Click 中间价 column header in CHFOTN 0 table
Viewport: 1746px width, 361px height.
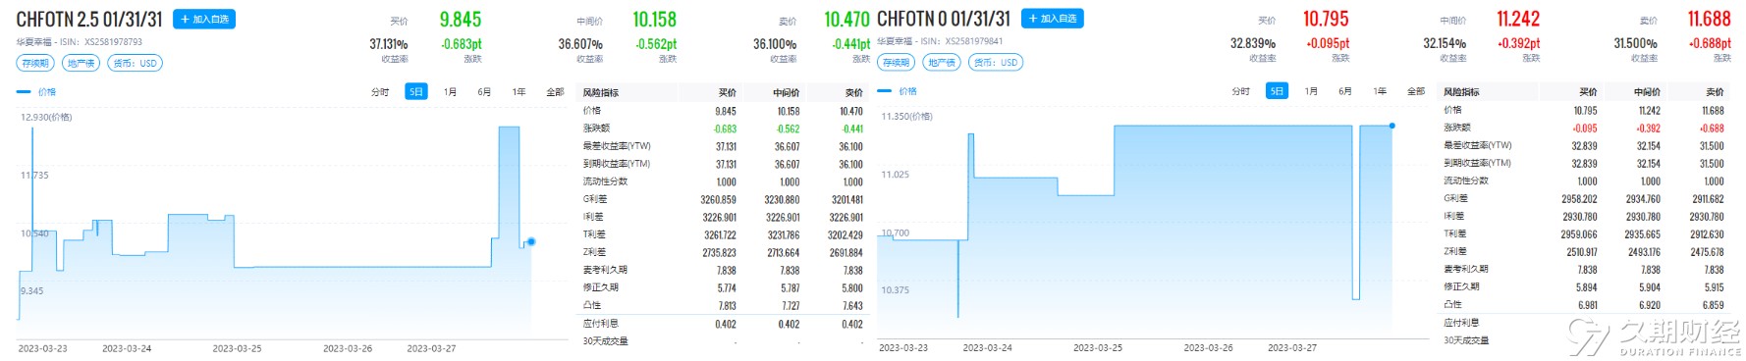[x=1647, y=92]
